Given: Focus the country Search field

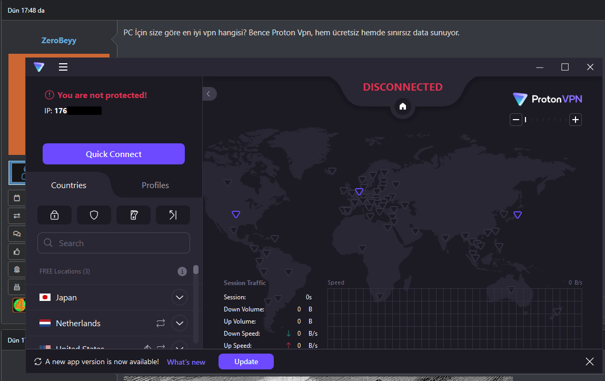Looking at the screenshot, I should [x=114, y=243].
